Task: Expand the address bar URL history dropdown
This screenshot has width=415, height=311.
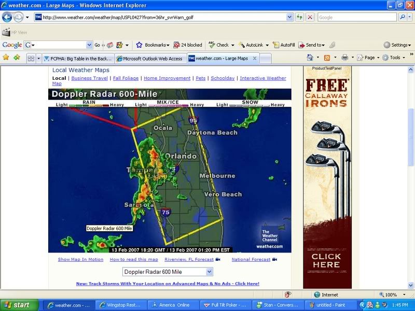Action: tap(290, 18)
